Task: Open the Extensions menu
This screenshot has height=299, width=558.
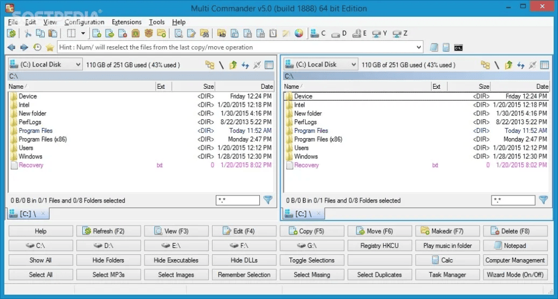Action: coord(126,22)
